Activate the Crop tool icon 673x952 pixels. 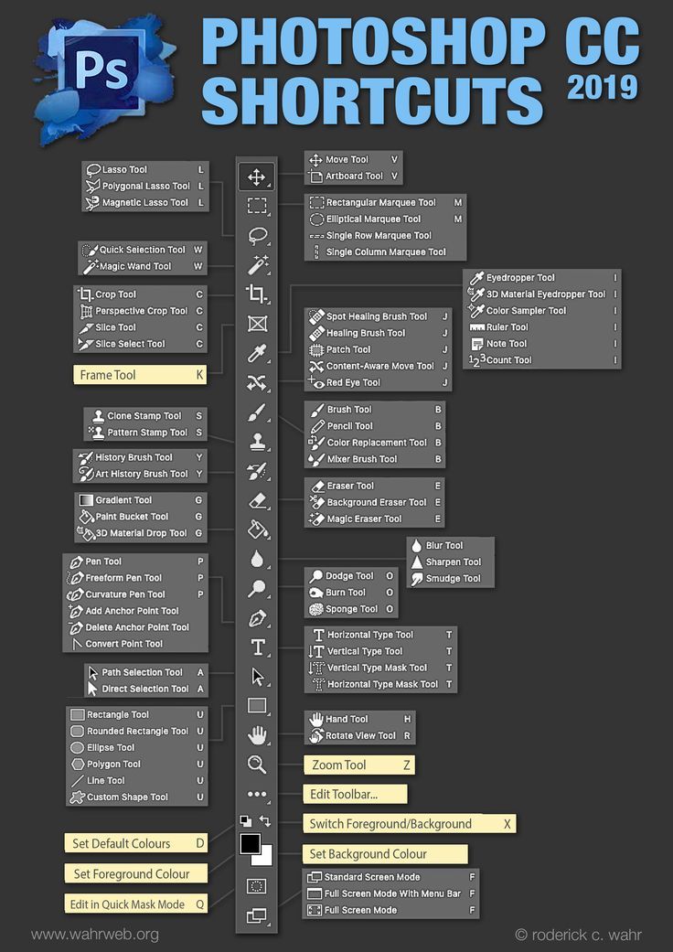(257, 294)
